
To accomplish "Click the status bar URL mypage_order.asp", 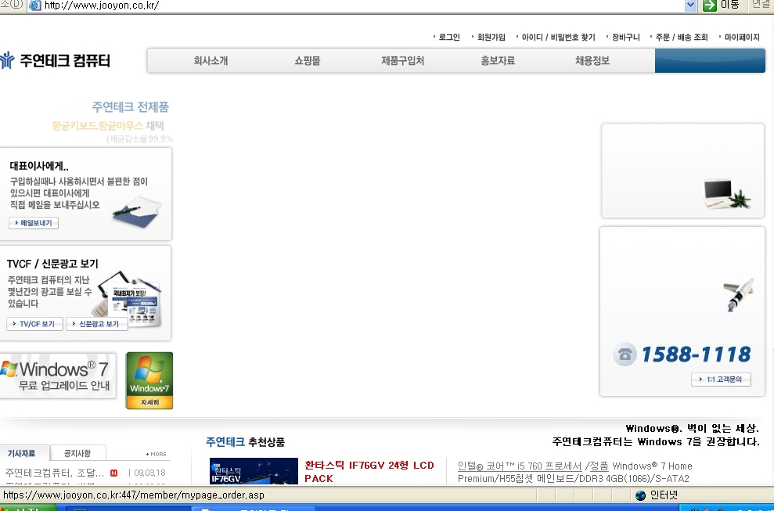I will (134, 495).
